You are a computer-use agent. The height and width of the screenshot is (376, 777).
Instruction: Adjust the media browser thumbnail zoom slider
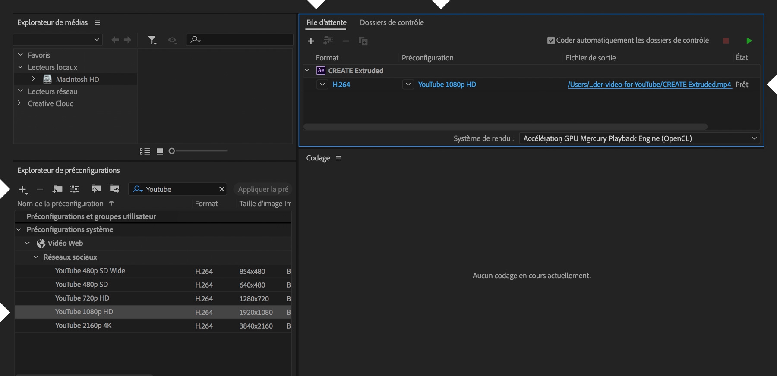click(x=172, y=151)
